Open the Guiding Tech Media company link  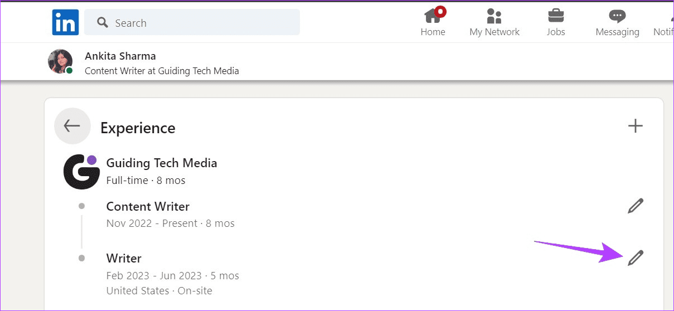point(162,163)
